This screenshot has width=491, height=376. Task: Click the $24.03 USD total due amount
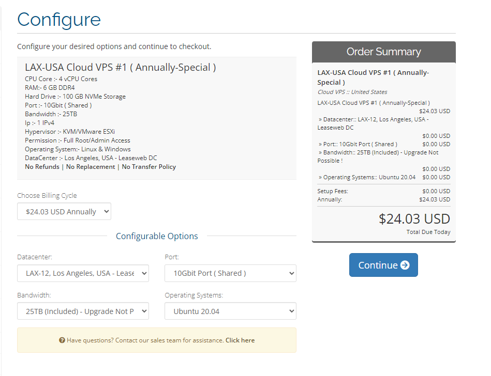click(414, 219)
